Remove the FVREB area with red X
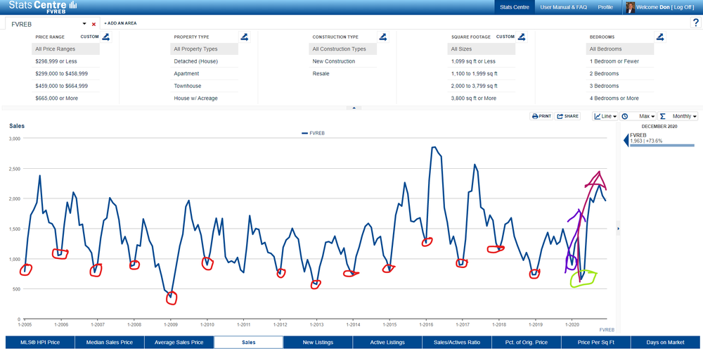The image size is (703, 349). coord(93,24)
